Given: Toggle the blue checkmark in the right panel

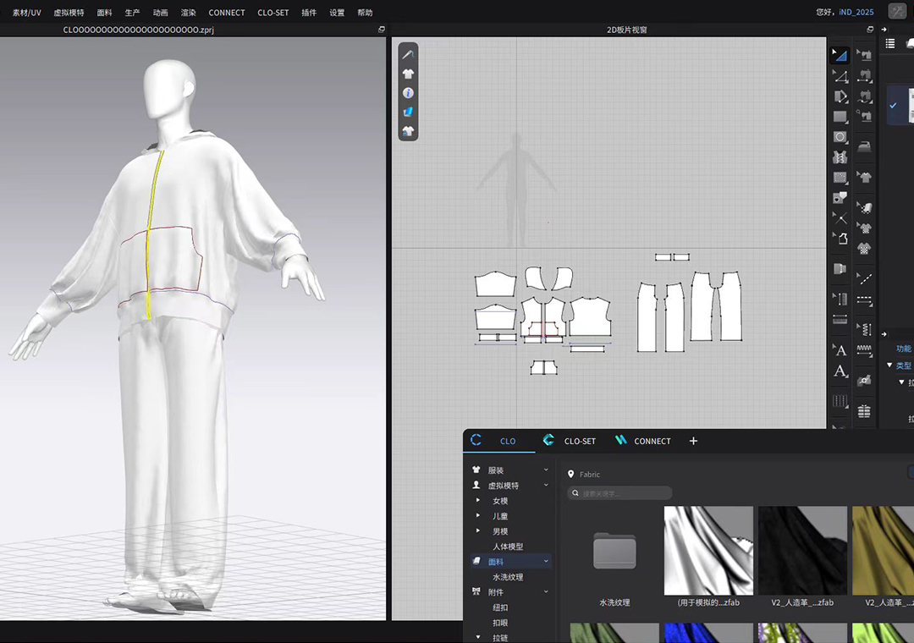Looking at the screenshot, I should pos(893,106).
